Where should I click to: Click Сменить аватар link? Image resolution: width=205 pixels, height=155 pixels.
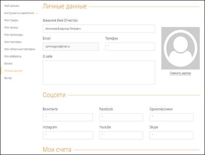pyautogui.click(x=180, y=73)
